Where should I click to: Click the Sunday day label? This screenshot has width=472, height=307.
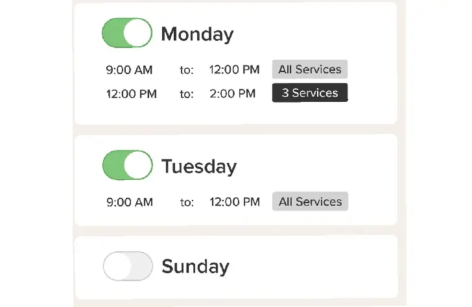(195, 266)
